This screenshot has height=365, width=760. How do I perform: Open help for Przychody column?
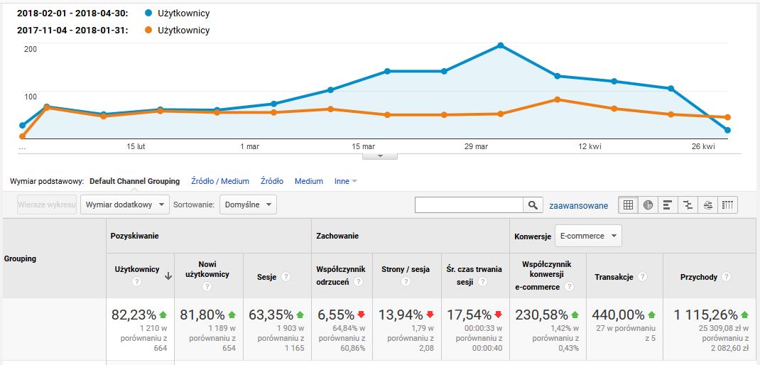pos(726,277)
